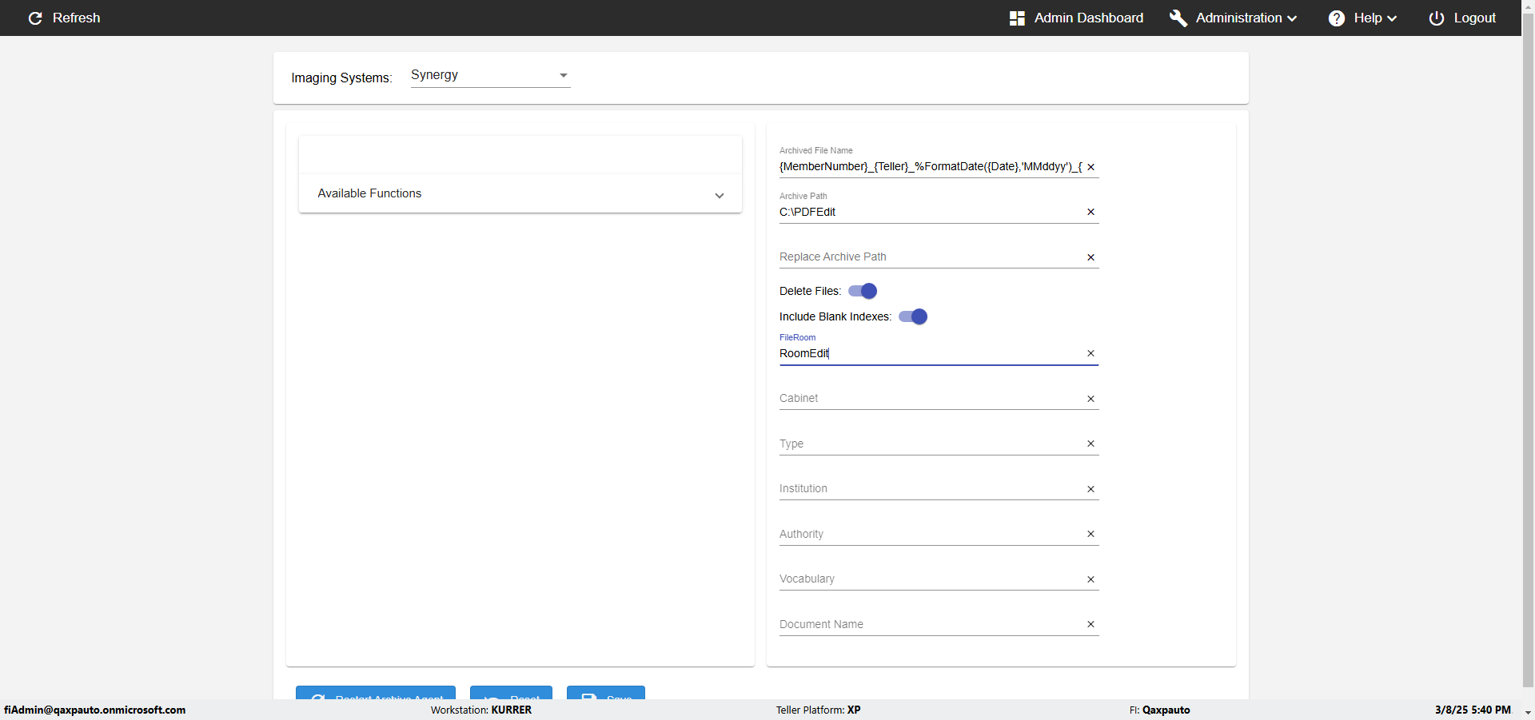Click the Logout power icon
The image size is (1535, 720).
[x=1436, y=18]
